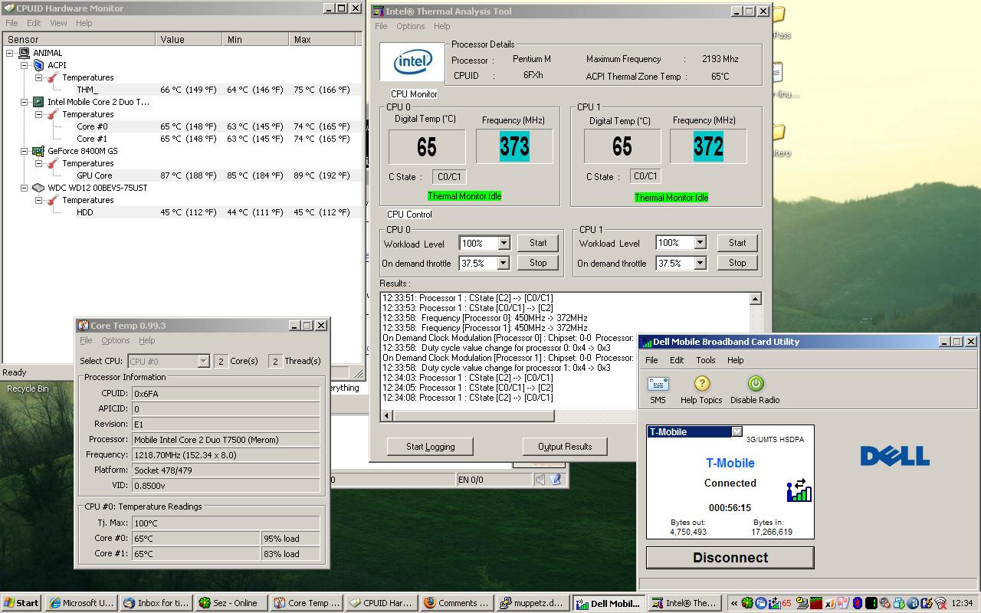This screenshot has width=981, height=613.
Task: Open HWMonitor Edit menu
Action: pyautogui.click(x=34, y=23)
